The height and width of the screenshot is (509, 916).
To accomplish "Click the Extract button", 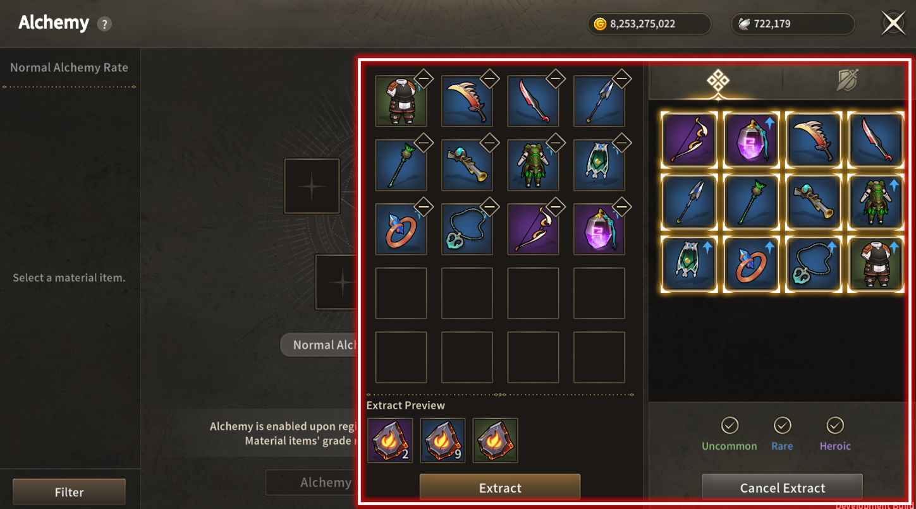I will 500,488.
